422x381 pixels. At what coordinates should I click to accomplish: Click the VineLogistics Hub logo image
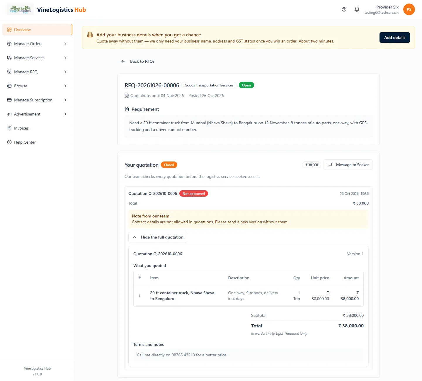tap(20, 9)
